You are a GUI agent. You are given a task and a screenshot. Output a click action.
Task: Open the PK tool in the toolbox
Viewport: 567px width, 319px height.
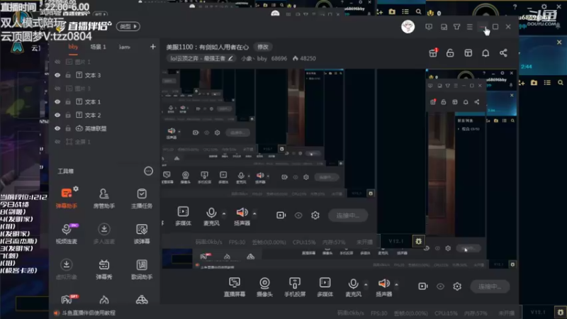tap(67, 299)
